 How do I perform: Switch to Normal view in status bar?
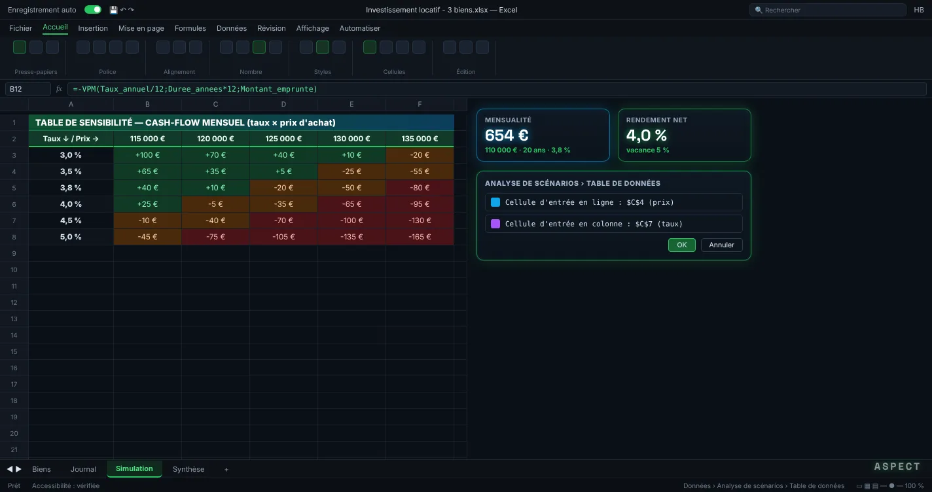(859, 486)
